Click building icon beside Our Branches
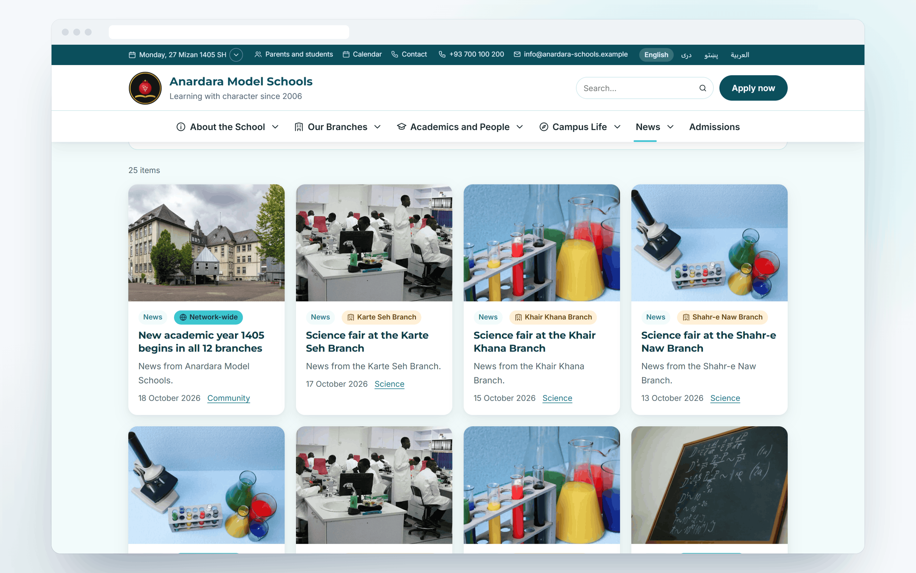The height and width of the screenshot is (573, 916). (x=299, y=127)
